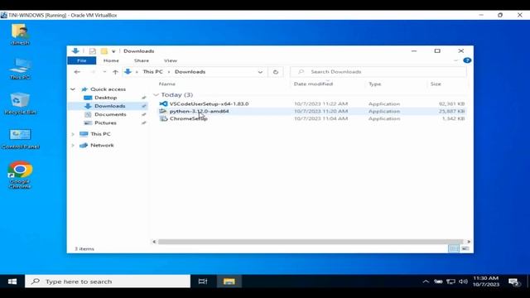Open the Control Panel desktop icon
530x298 pixels.
20,139
